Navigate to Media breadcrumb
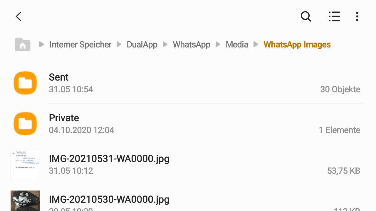 point(237,45)
